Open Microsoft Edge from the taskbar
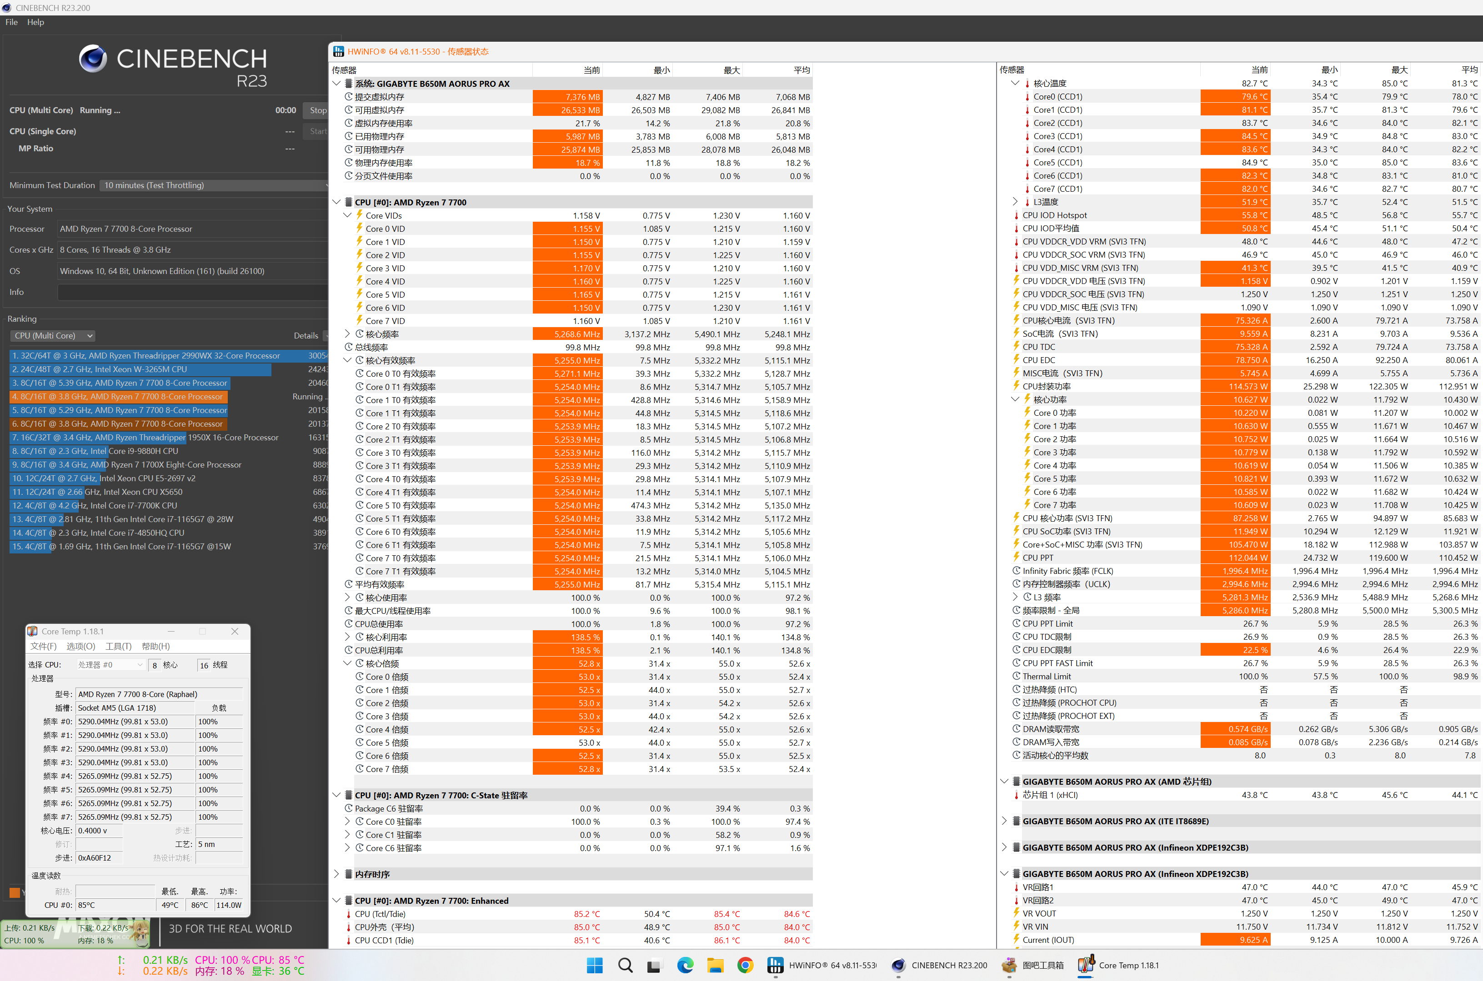Image resolution: width=1483 pixels, height=981 pixels. coord(685,966)
